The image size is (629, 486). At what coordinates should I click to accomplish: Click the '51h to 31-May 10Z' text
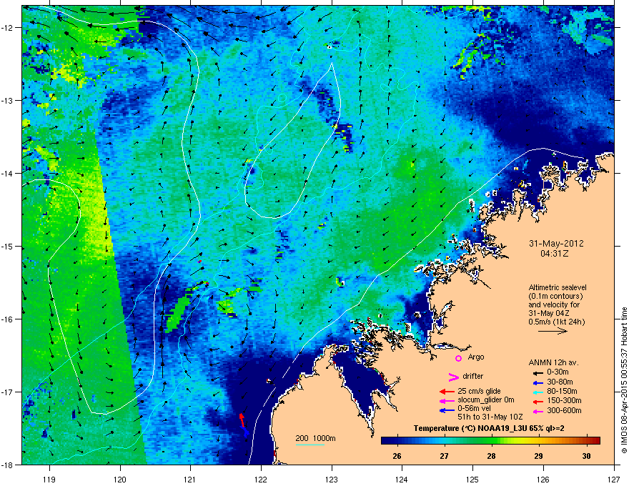click(490, 417)
